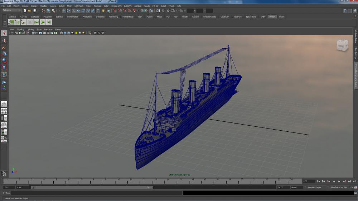The width and height of the screenshot is (358, 201).
Task: Click the Python command input field
Action: [x=97, y=193]
